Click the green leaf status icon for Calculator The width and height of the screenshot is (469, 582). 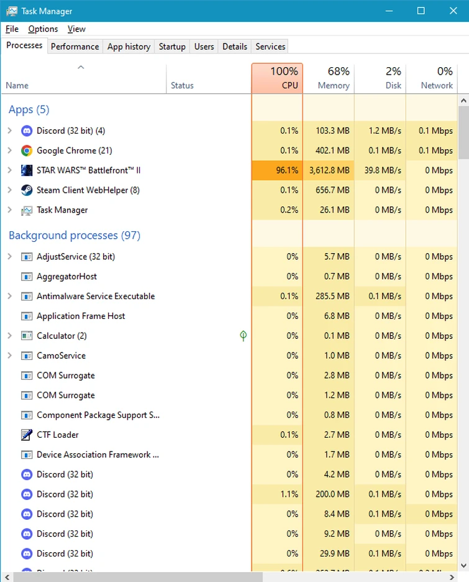[x=244, y=336]
